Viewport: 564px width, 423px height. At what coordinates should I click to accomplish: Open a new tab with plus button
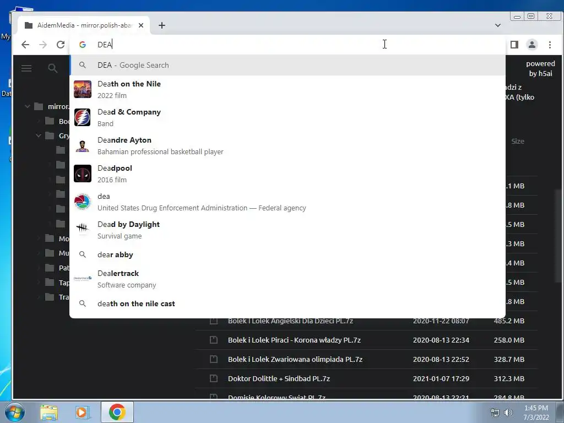point(162,25)
